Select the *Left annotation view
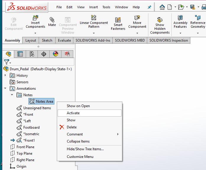 coord(24,121)
